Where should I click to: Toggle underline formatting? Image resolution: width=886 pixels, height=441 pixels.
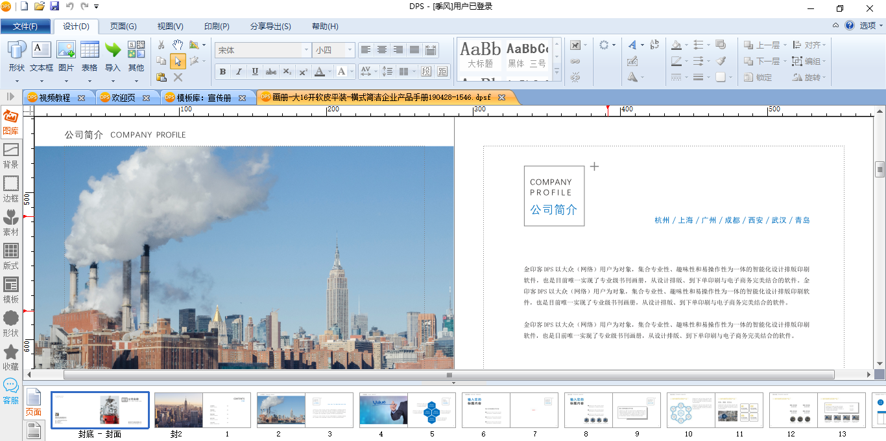pos(255,71)
